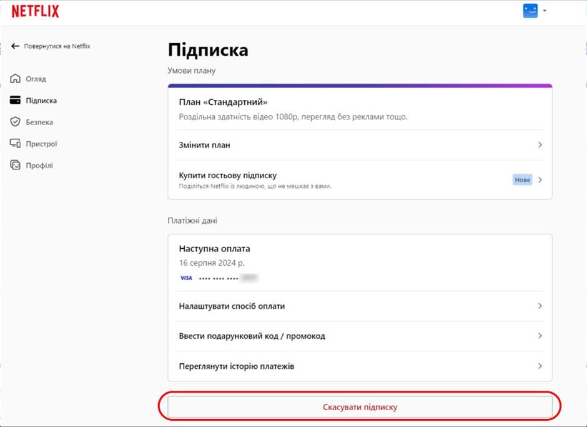This screenshot has width=587, height=427.
Task: Click the credit card icon beside Підписка
Action: (x=14, y=100)
